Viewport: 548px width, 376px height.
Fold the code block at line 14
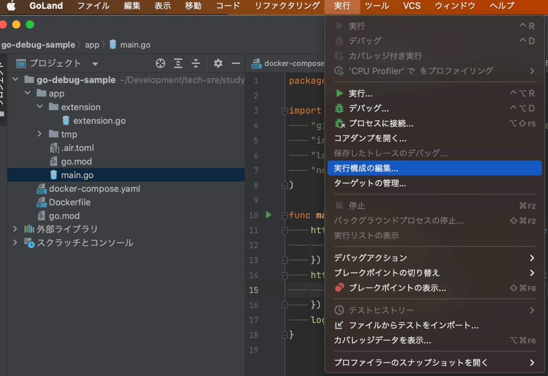point(285,276)
